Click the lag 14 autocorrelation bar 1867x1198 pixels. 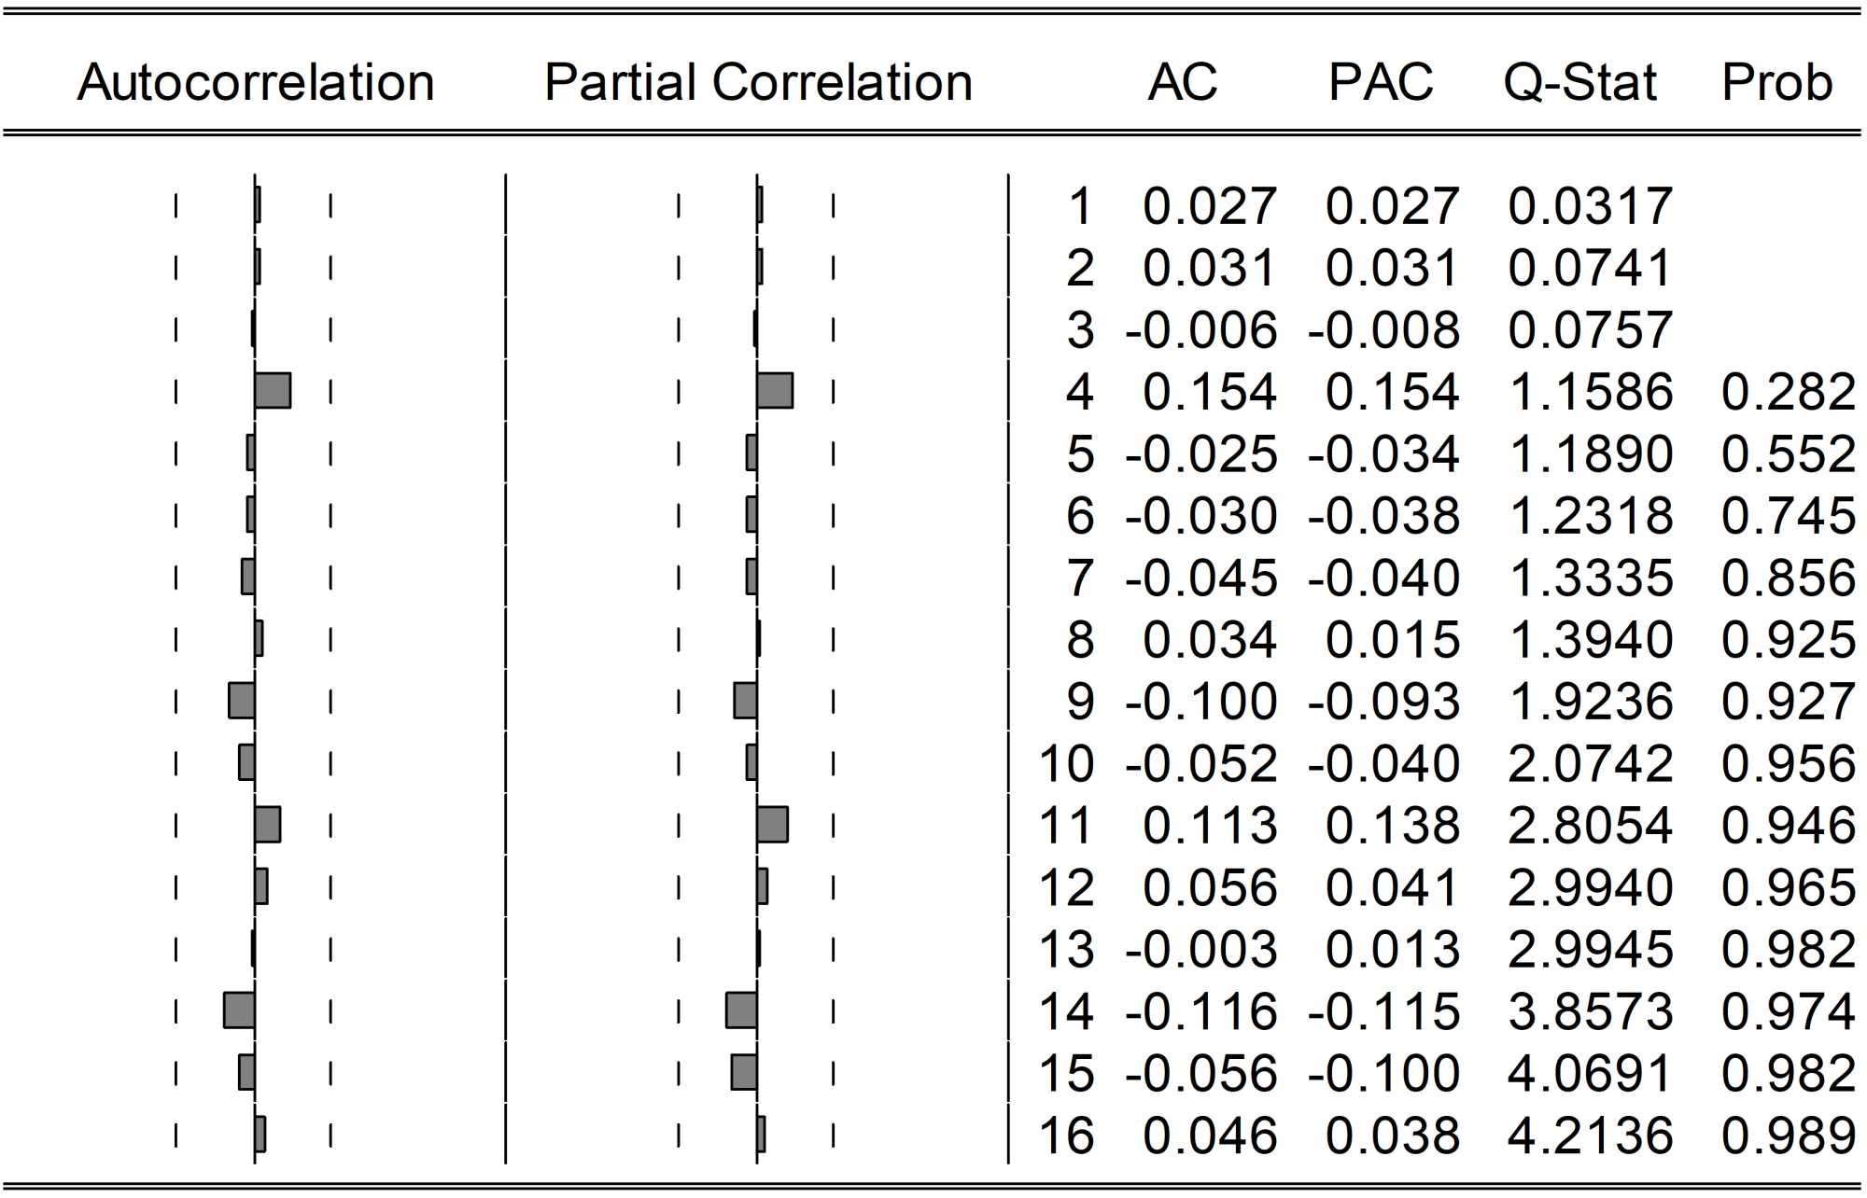[240, 1010]
